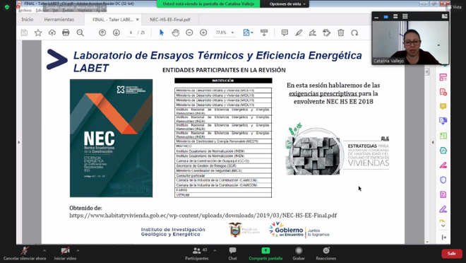Select the arrow selection tool
The width and height of the screenshot is (466, 263).
pos(162,33)
